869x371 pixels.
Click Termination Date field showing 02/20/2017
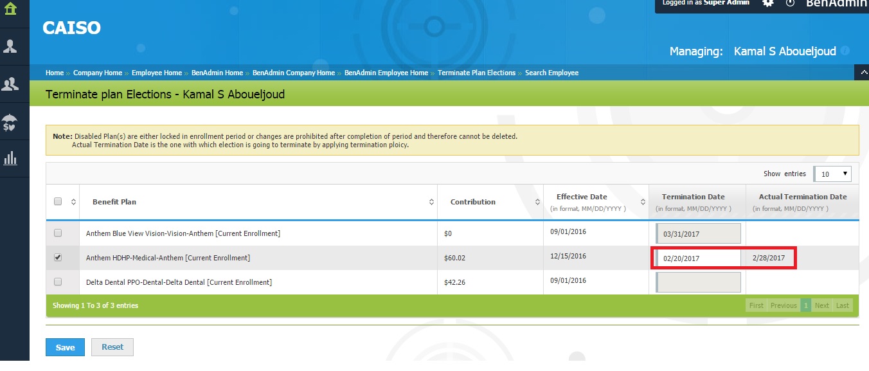point(698,258)
